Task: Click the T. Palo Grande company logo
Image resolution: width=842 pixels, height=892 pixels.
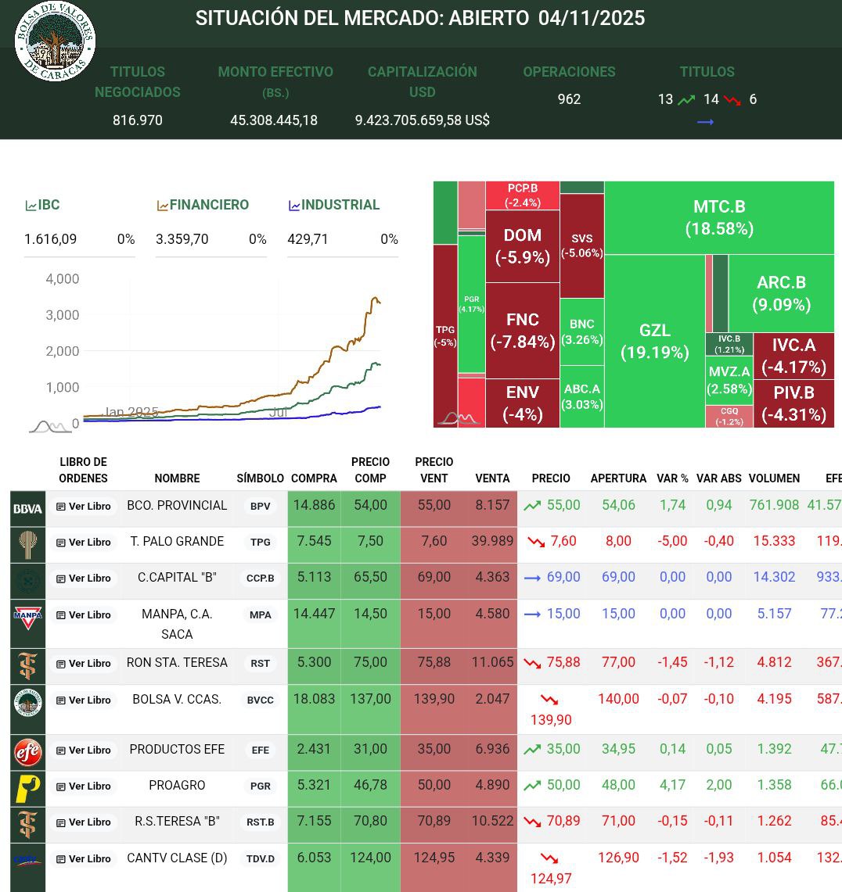Action: point(27,544)
